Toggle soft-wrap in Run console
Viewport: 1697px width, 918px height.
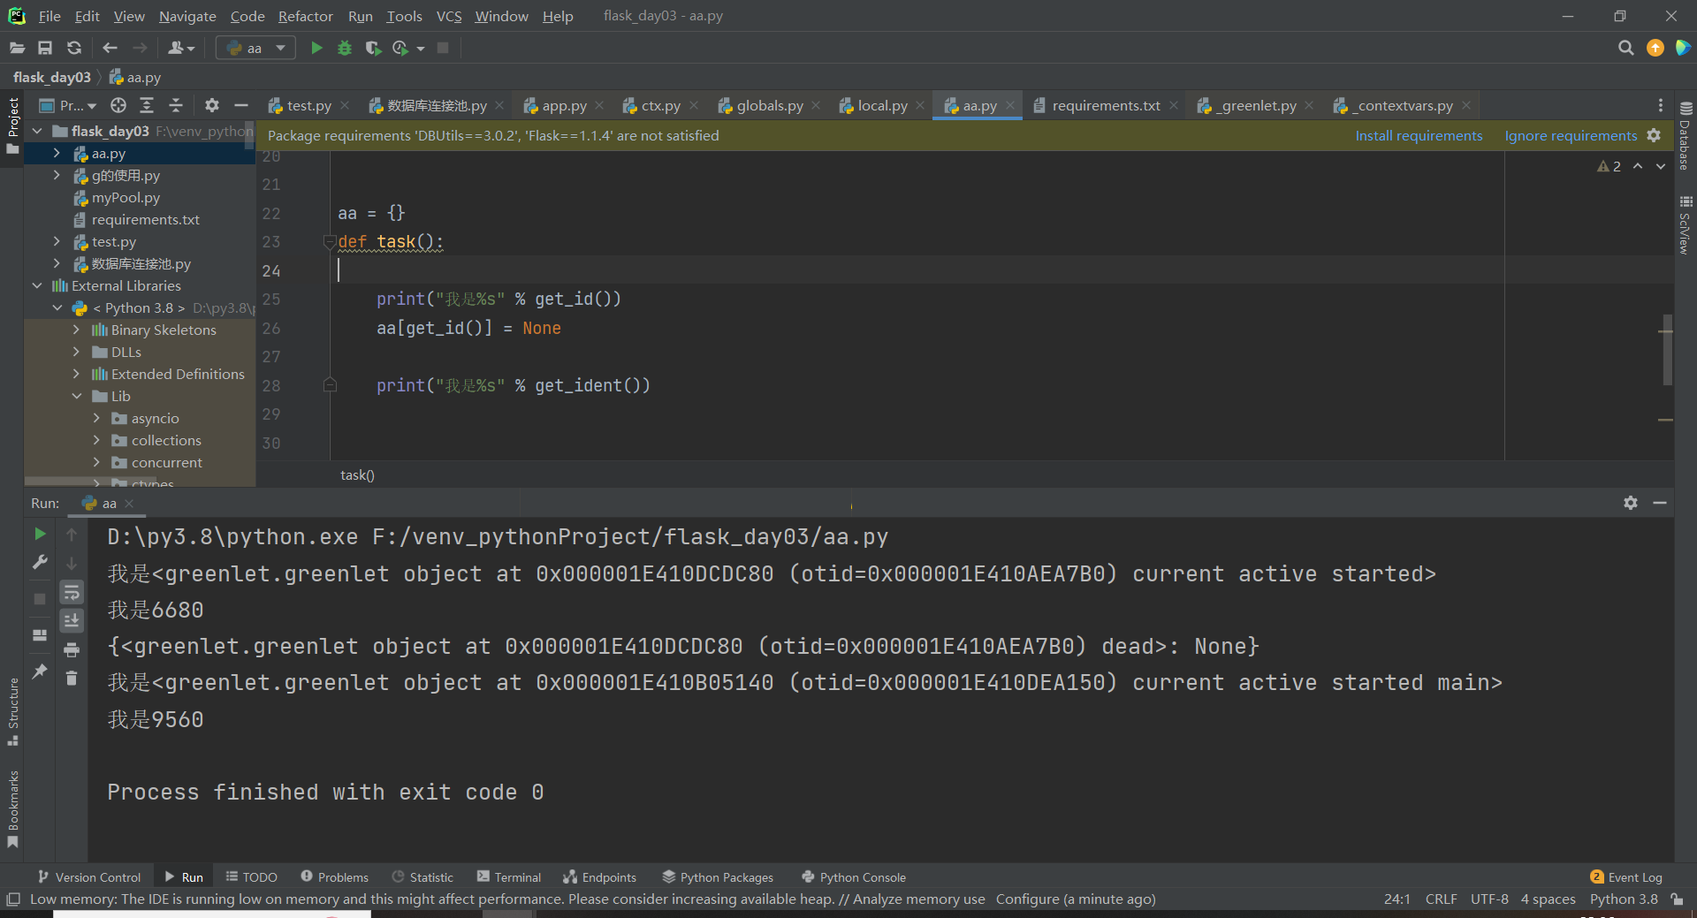click(72, 592)
